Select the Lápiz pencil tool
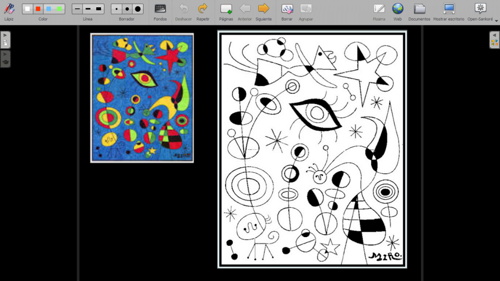This screenshot has width=500, height=281. coord(9,12)
